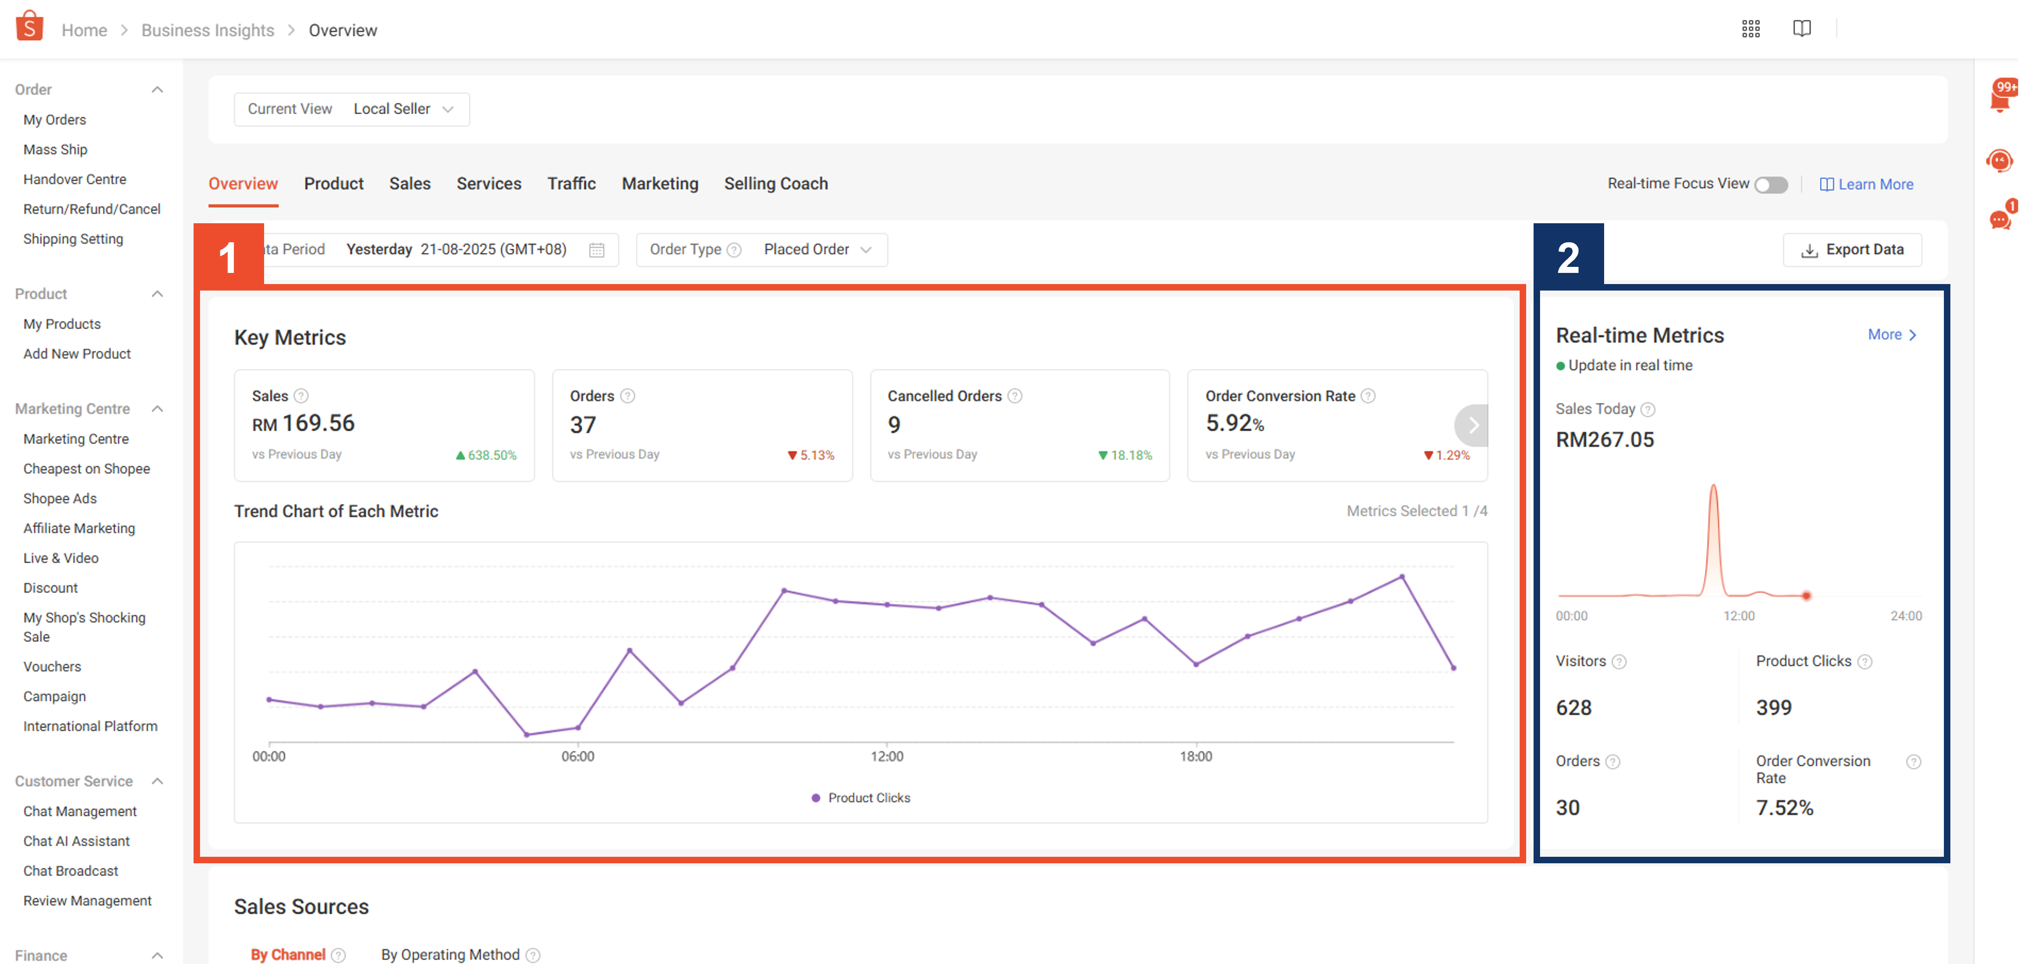Click the help icon beside Order Type
2020x964 pixels.
point(734,250)
